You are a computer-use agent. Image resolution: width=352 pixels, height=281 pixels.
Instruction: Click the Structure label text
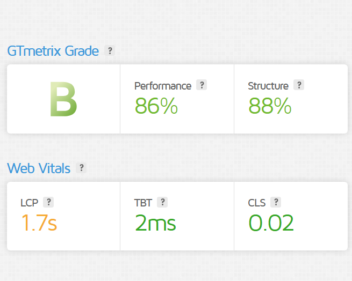[x=268, y=86]
